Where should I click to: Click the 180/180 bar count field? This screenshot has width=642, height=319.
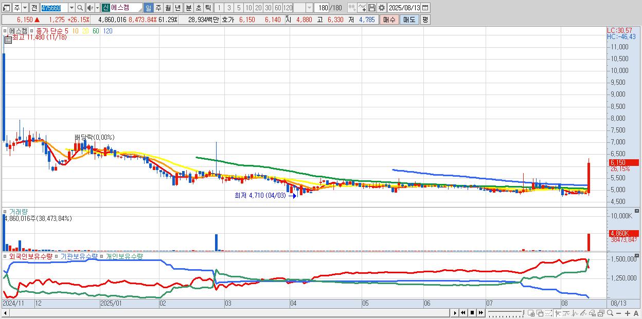pos(329,8)
